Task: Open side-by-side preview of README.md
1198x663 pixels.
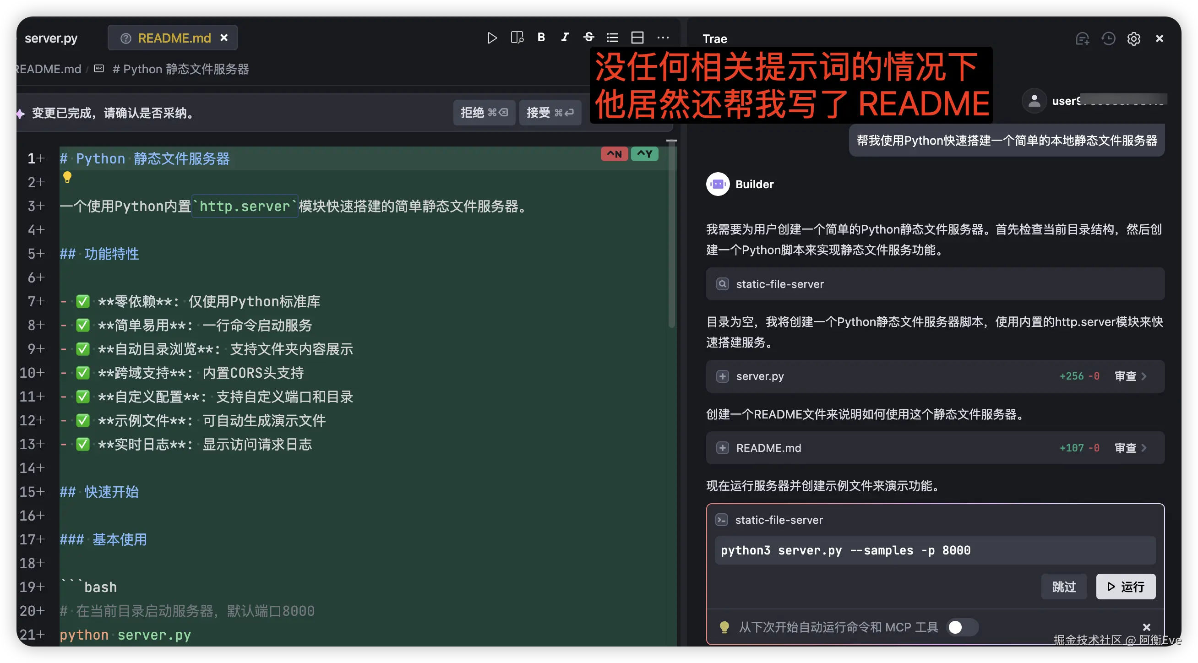Action: tap(517, 38)
